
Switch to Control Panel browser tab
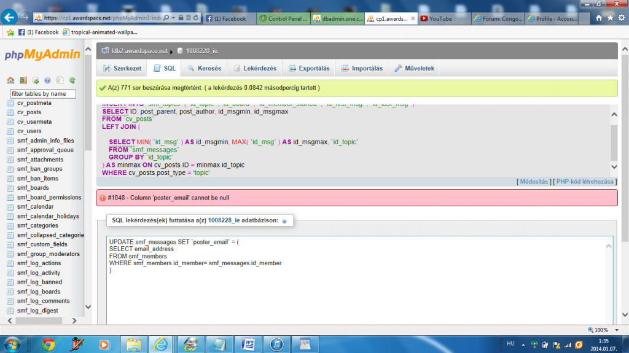pos(284,18)
